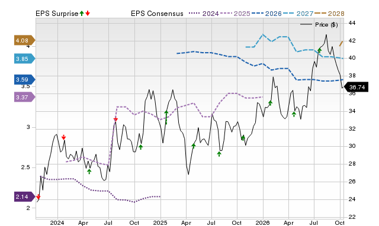Select the green surprise marker just after 2026 start
Image resolution: width=379 pixels, height=226 pixels.
pos(271,103)
